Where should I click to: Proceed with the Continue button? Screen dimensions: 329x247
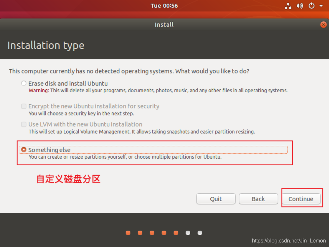pyautogui.click(x=301, y=199)
